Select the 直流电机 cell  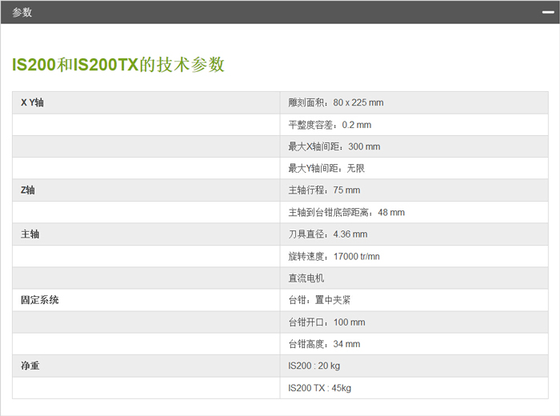click(x=414, y=278)
